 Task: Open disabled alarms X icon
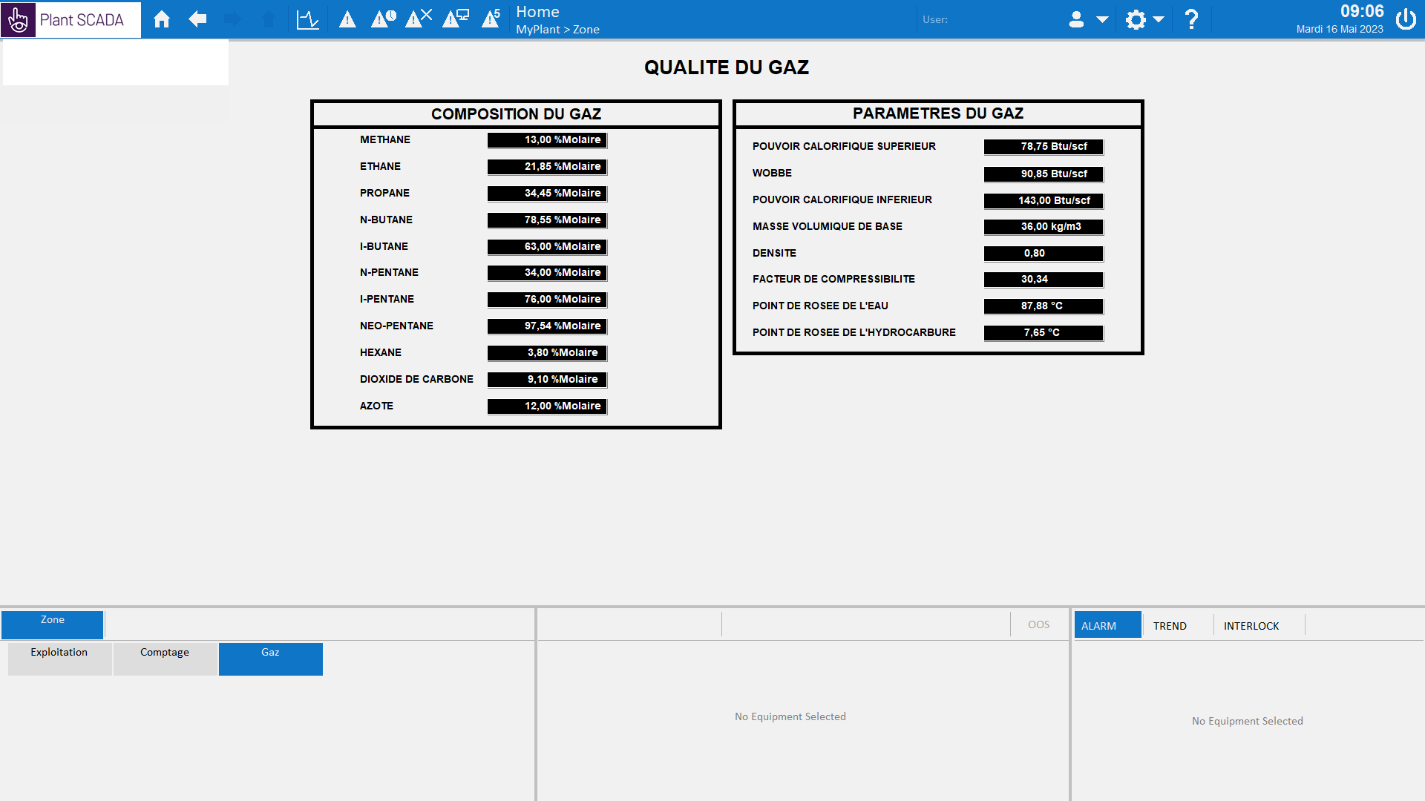419,19
